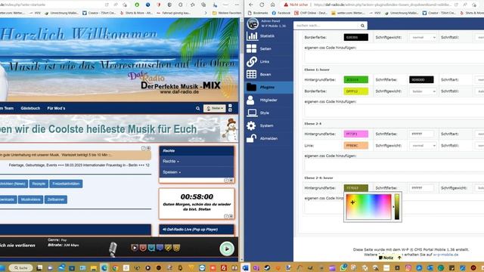
Task: Open the Stefan user dropdown in the navbar
Action: [x=215, y=109]
